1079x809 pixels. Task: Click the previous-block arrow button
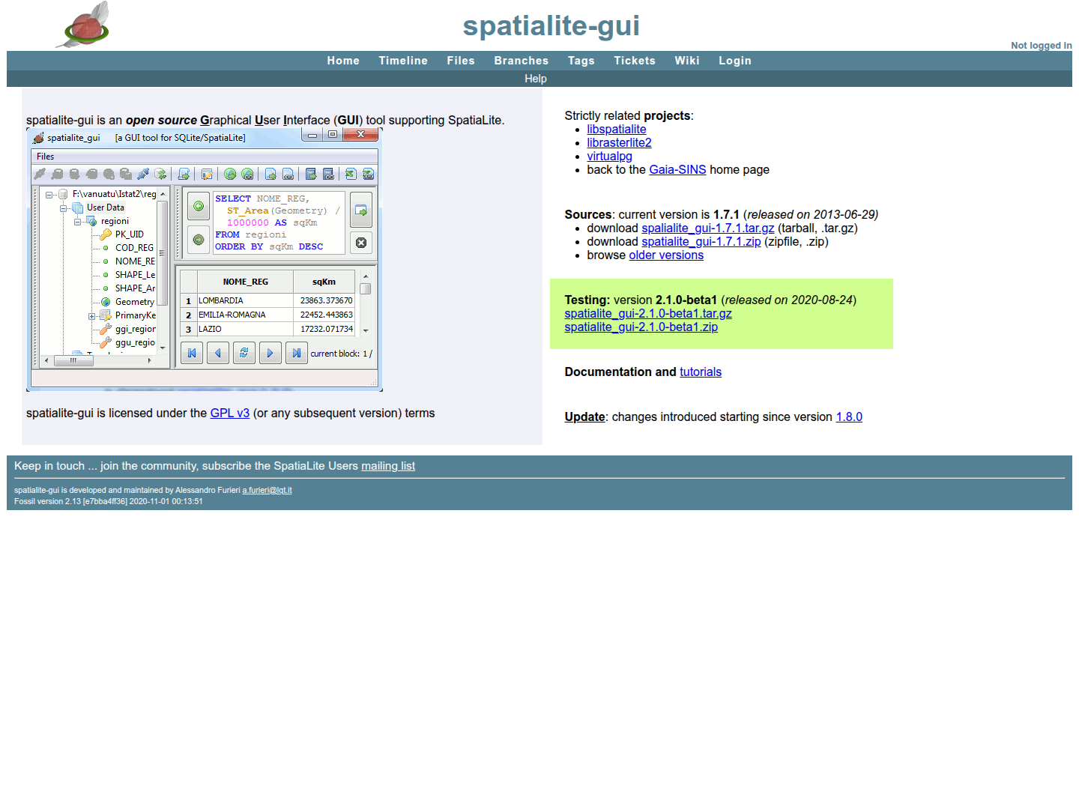point(218,353)
